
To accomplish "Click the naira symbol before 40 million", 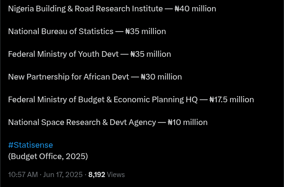I will (177, 9).
